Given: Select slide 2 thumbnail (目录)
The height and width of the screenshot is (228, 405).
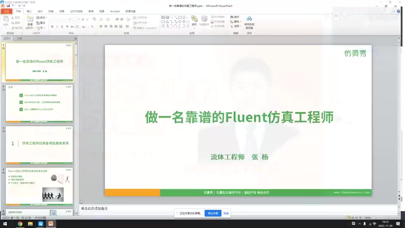Looking at the screenshot, I should tap(39, 103).
